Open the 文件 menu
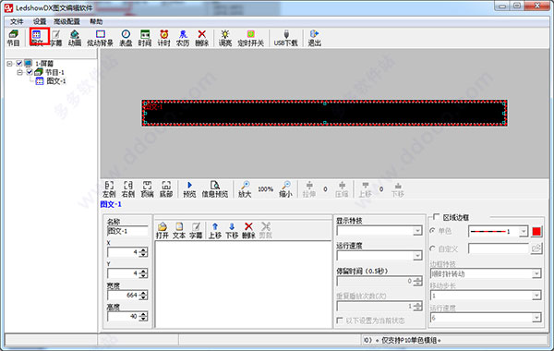The height and width of the screenshot is (351, 554). click(x=17, y=22)
